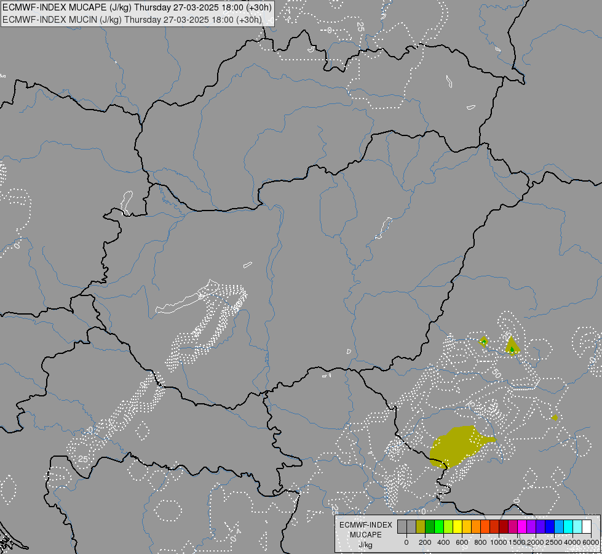The height and width of the screenshot is (554, 602).
Task: Click the dark red legend swatch
Action: [x=504, y=527]
